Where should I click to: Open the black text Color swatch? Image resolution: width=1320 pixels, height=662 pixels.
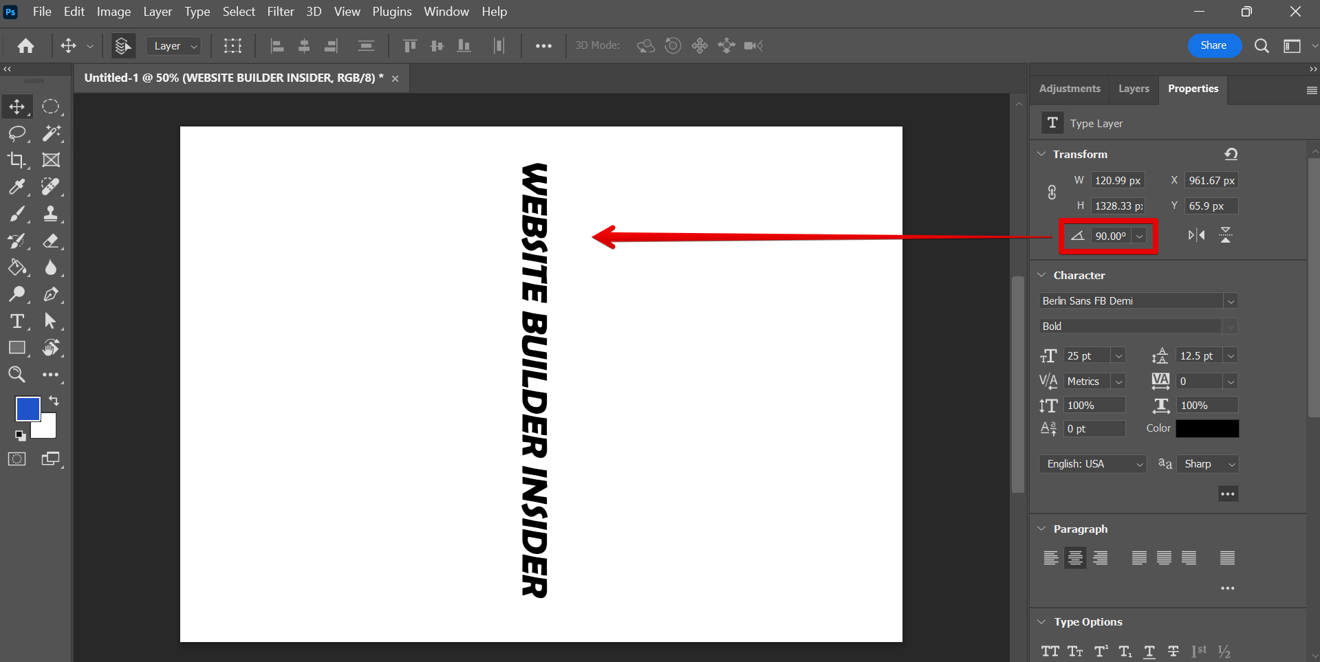[1207, 428]
